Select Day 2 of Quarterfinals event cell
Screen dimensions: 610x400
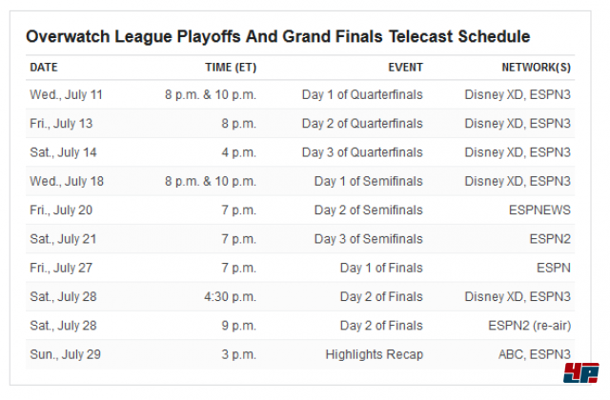click(362, 123)
